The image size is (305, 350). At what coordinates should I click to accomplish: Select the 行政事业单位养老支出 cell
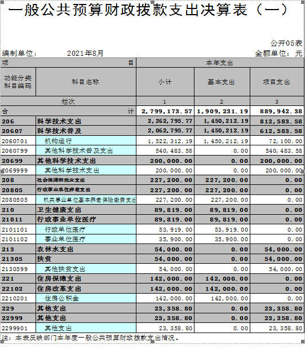click(86, 190)
